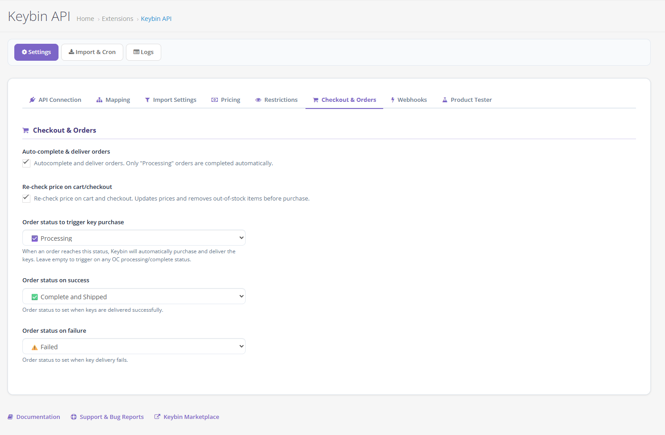Screen dimensions: 665x435
Task: Visit the Keybin Marketplace link
Action: 191,417
